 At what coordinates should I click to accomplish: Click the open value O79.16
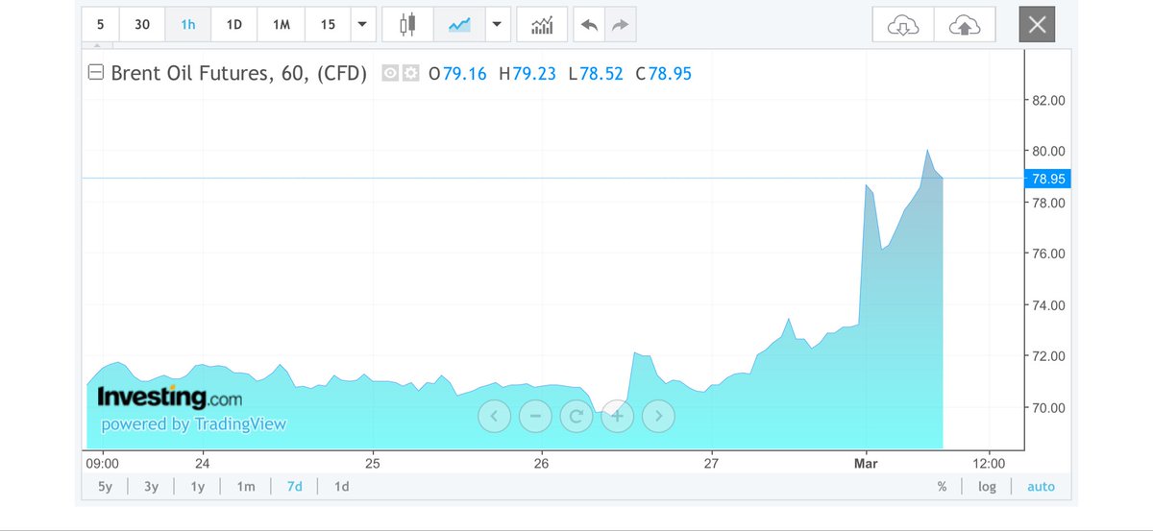(x=458, y=74)
